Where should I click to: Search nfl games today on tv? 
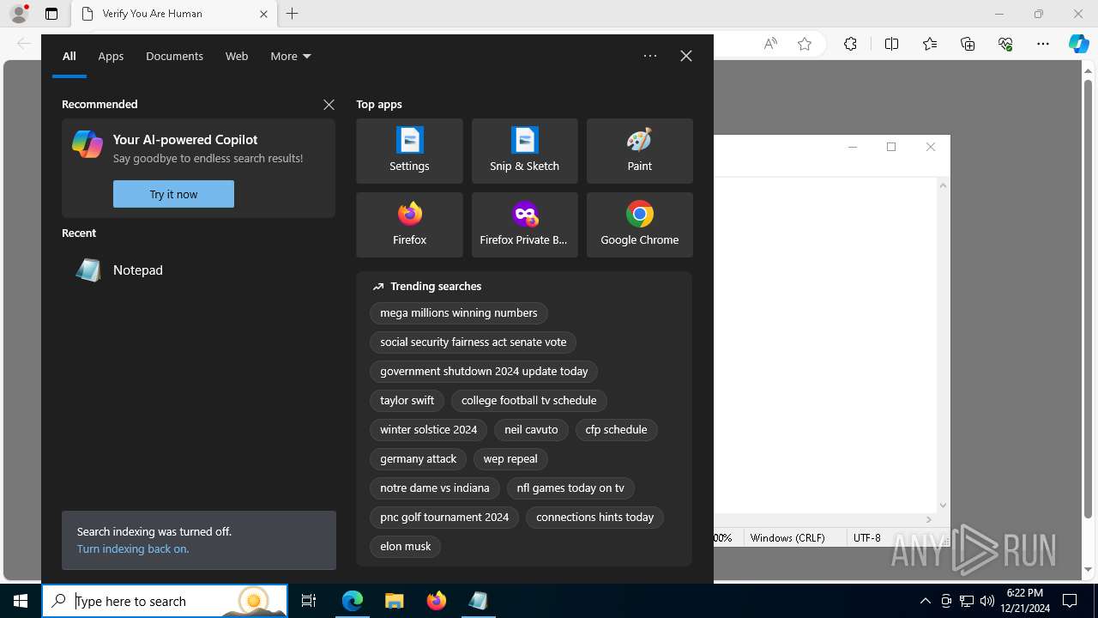click(x=570, y=488)
